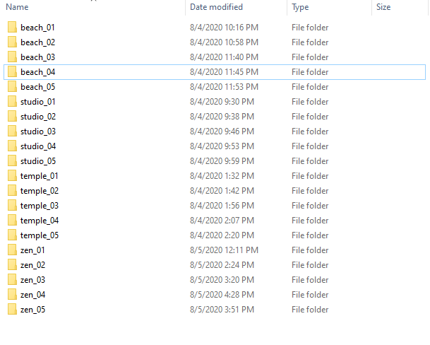This screenshot has width=430, height=345.
Task: Click date 8/4/2020 10:58 PM
Action: (x=224, y=42)
